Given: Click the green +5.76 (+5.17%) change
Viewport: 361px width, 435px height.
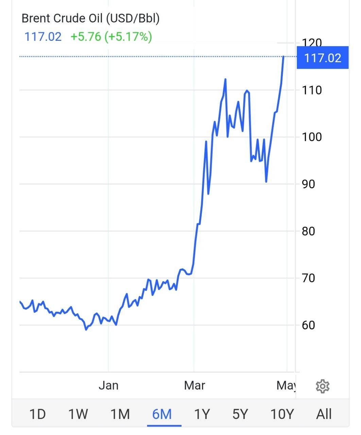Looking at the screenshot, I should (111, 36).
